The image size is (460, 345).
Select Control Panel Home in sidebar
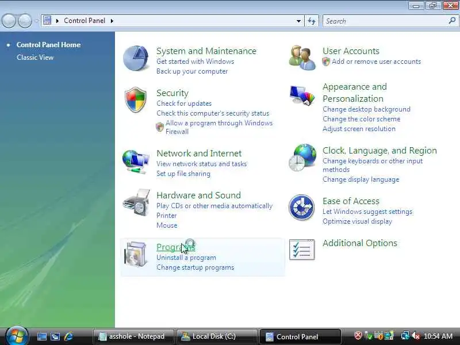(48, 45)
